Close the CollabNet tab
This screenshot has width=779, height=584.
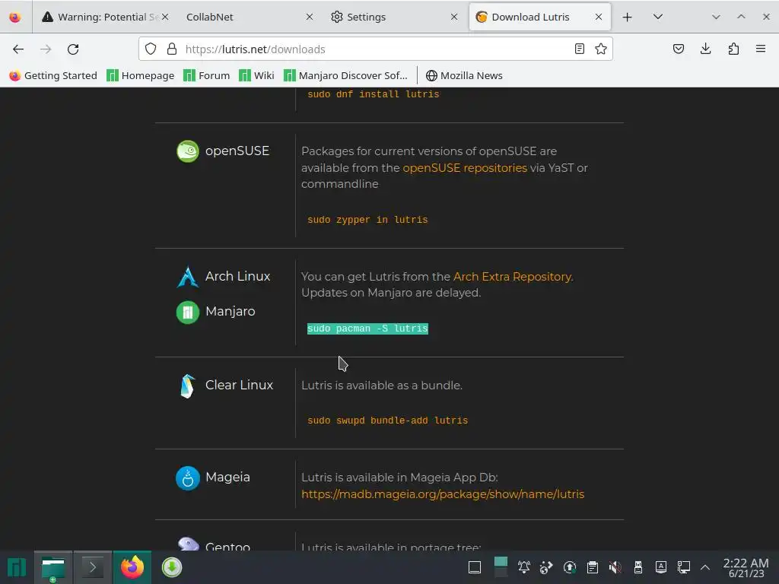[310, 17]
